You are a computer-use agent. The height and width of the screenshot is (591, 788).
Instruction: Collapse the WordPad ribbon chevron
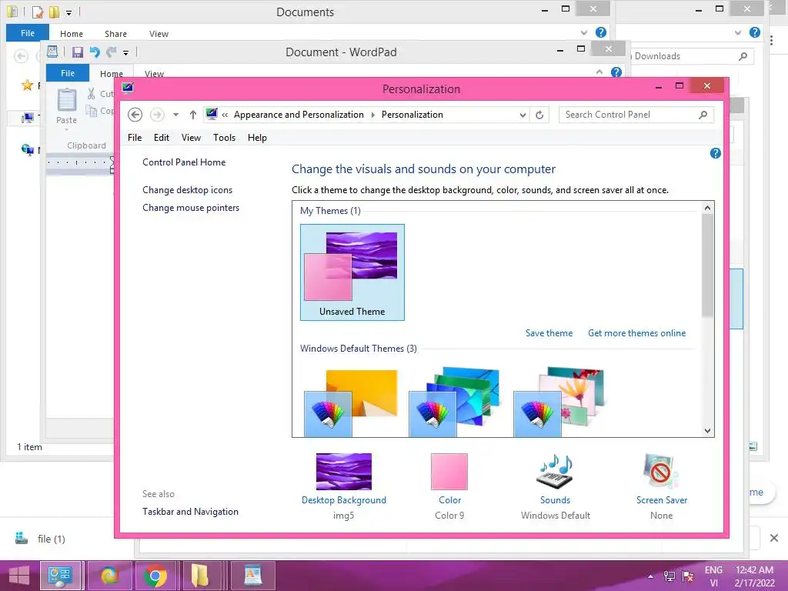(599, 72)
